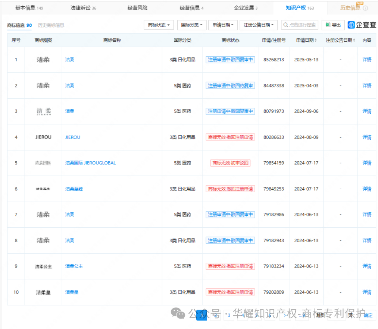Switch to the 经营风险 tab
378x329 pixels.
pyautogui.click(x=137, y=8)
